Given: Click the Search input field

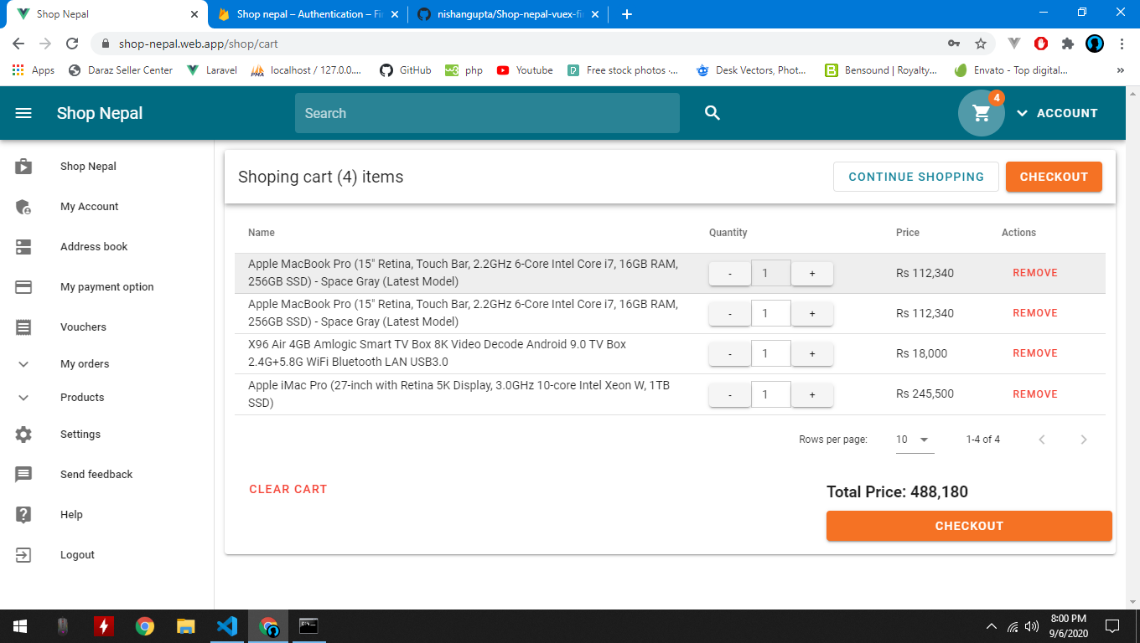Looking at the screenshot, I should point(487,113).
